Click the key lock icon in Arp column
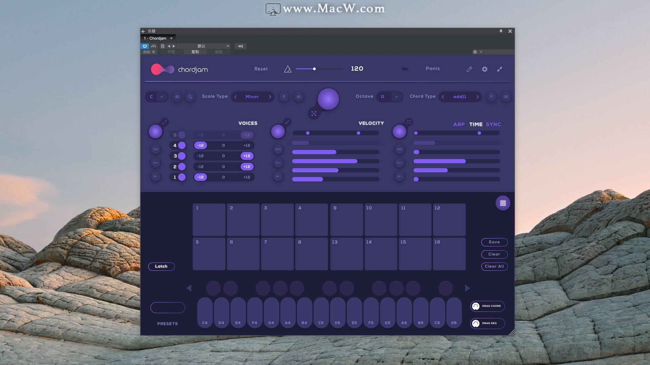This screenshot has height=365, width=650. pos(399,163)
